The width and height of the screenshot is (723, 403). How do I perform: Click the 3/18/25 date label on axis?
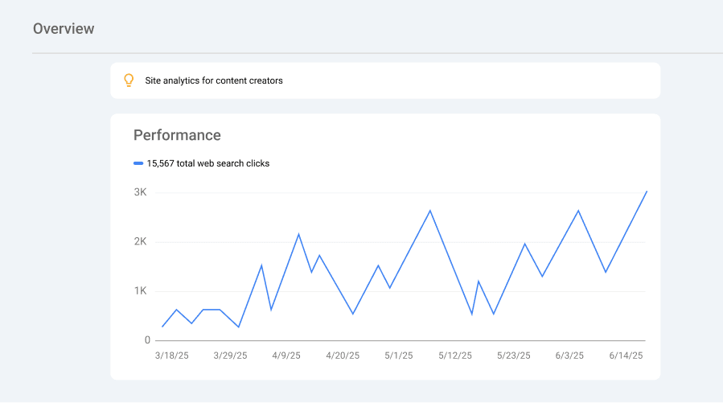(x=172, y=356)
